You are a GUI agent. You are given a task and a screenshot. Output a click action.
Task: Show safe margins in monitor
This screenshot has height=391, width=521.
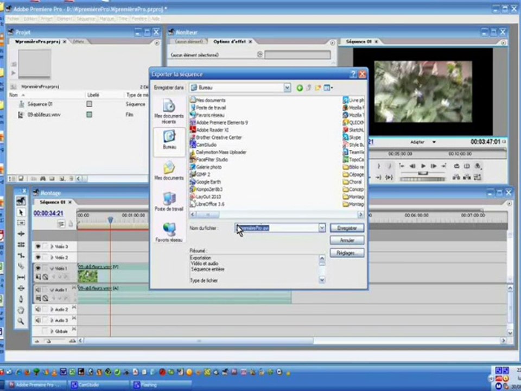(467, 166)
